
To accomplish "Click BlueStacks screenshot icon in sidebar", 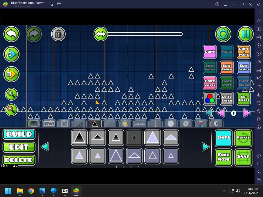I will tap(259, 78).
